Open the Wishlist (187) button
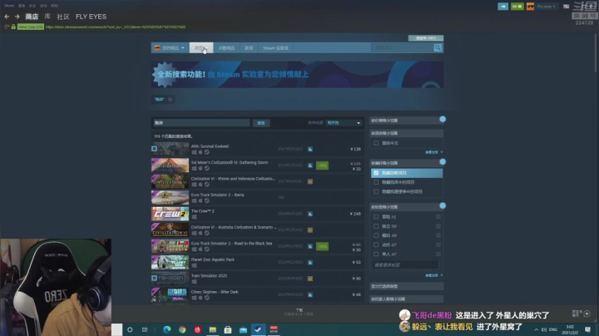 pos(426,38)
